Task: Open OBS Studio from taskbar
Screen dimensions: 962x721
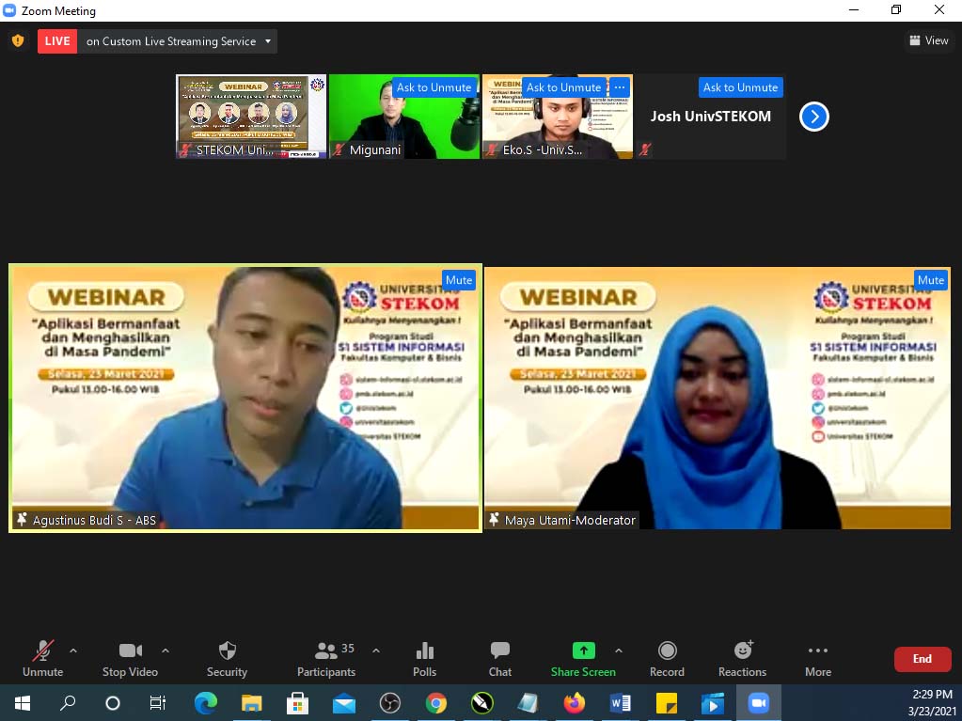Action: pyautogui.click(x=390, y=702)
